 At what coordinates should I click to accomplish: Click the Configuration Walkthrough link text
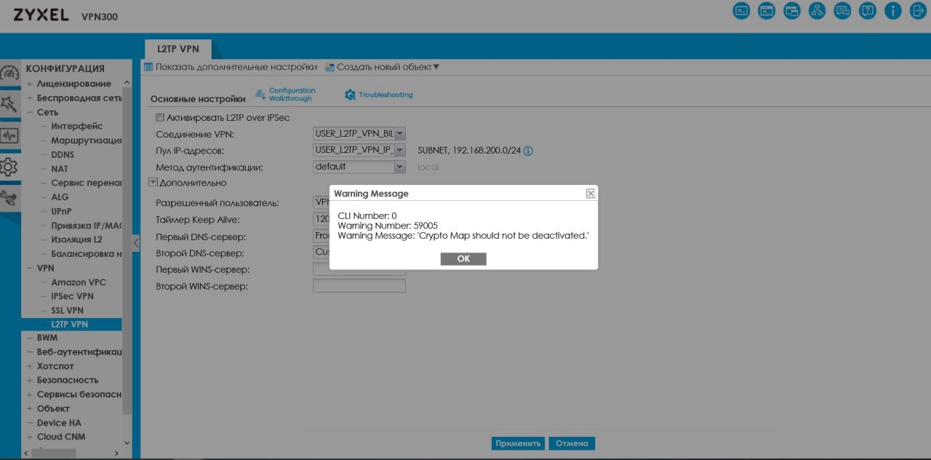point(292,95)
